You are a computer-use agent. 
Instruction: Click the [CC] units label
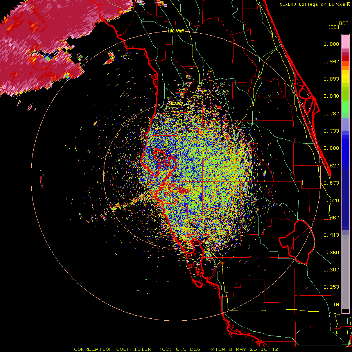tap(334, 27)
